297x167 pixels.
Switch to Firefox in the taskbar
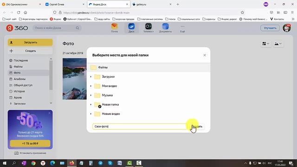(x=72, y=163)
